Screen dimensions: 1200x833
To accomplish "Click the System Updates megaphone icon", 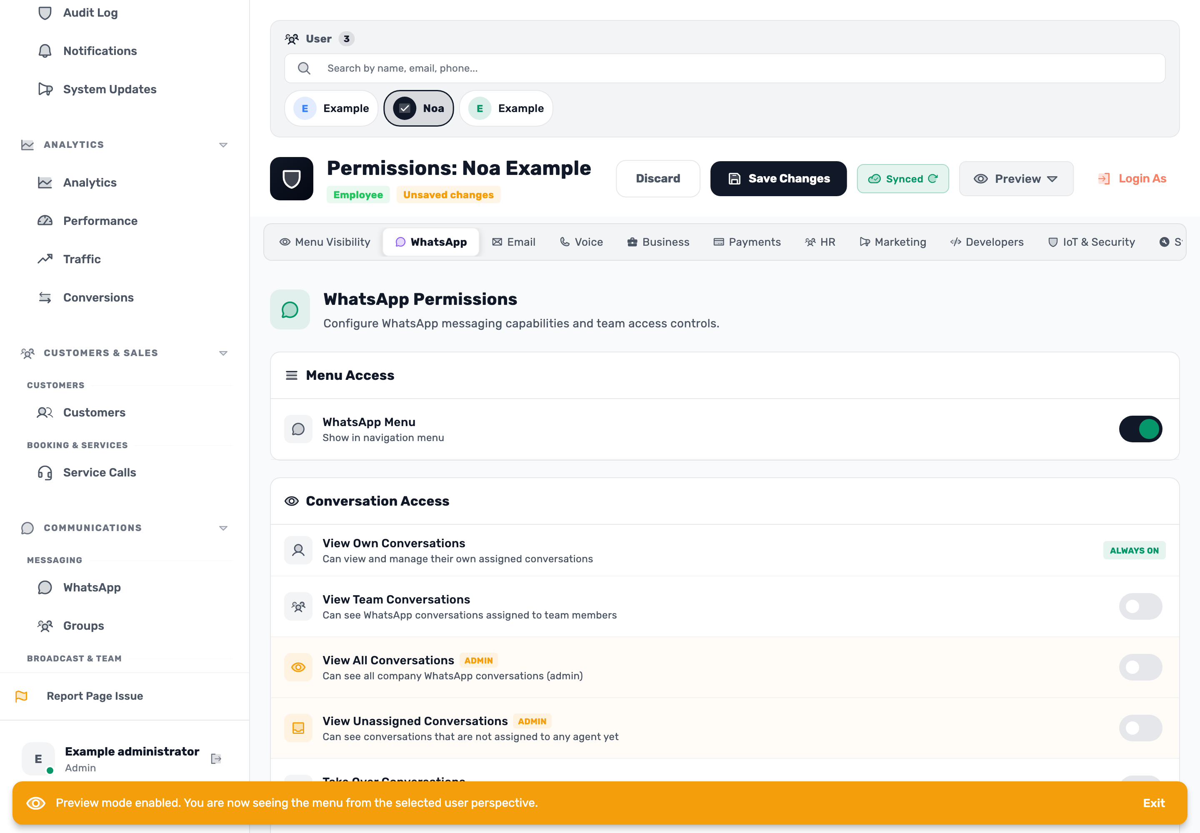I will click(45, 89).
